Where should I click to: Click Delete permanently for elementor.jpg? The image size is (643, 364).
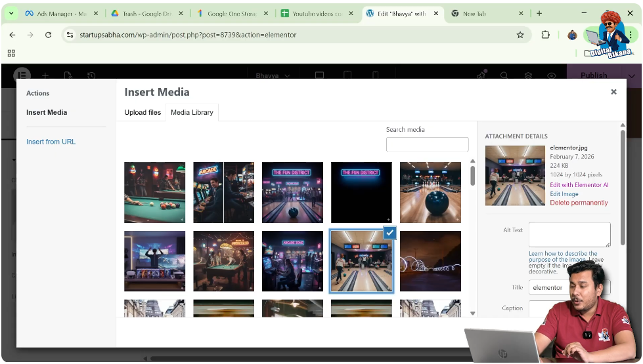point(579,203)
